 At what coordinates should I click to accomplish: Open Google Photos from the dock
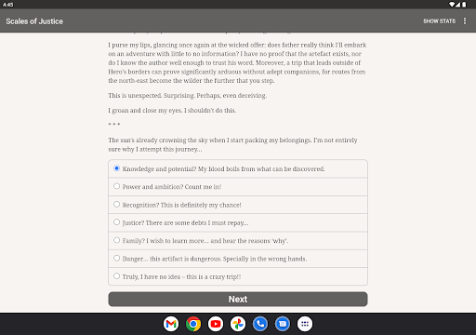tap(238, 324)
